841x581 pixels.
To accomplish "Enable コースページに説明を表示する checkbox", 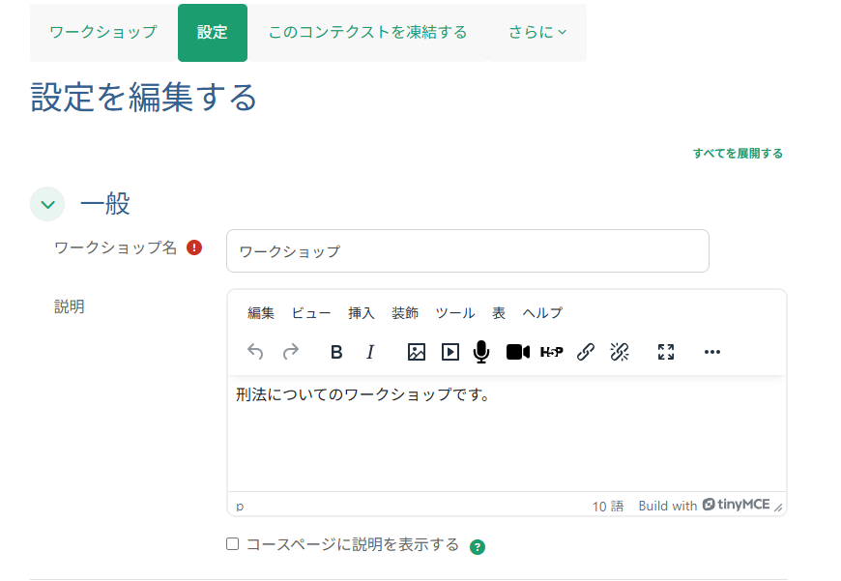I will coord(232,543).
